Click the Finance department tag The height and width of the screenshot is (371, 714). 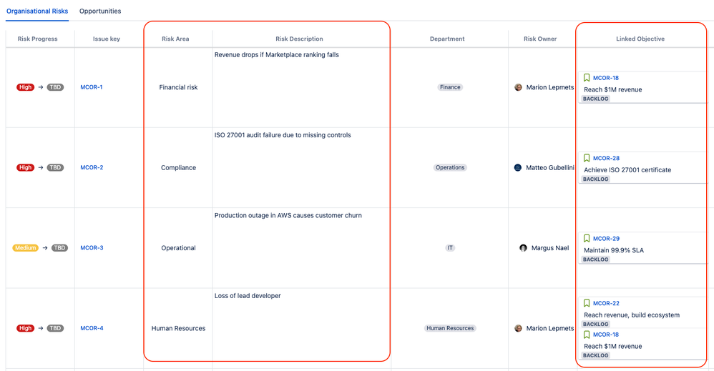click(x=450, y=87)
